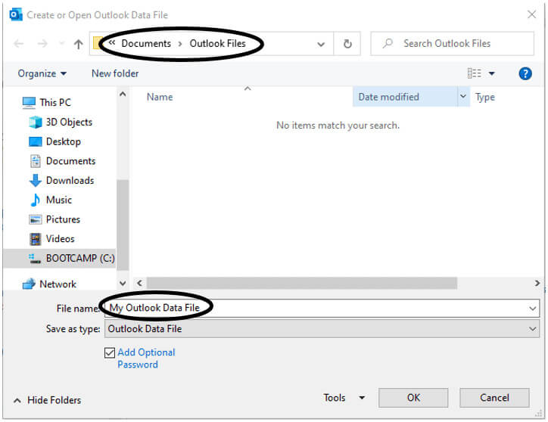This screenshot has width=548, height=422.
Task: Click Cancel button
Action: click(x=494, y=398)
